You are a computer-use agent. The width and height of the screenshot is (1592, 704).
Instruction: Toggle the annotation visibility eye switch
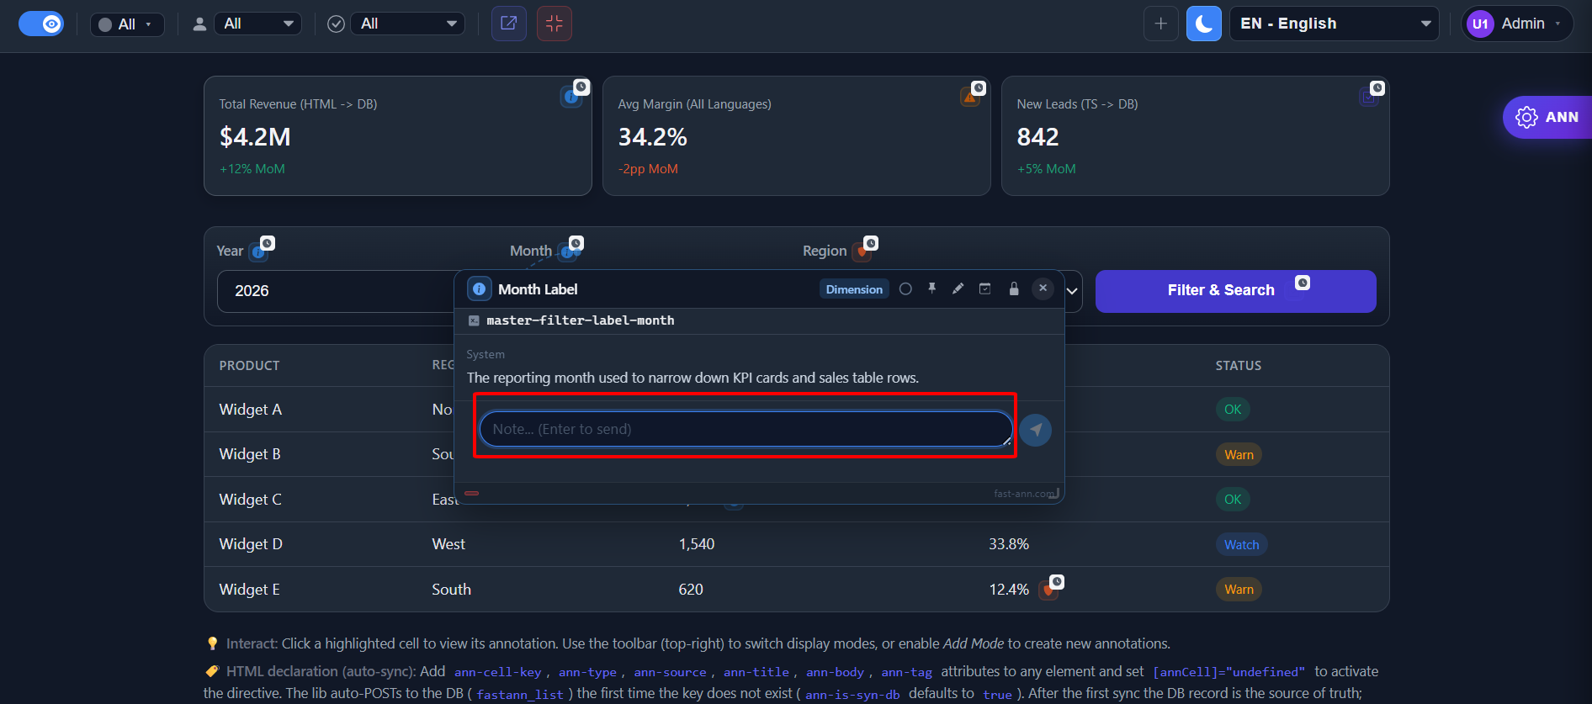41,24
